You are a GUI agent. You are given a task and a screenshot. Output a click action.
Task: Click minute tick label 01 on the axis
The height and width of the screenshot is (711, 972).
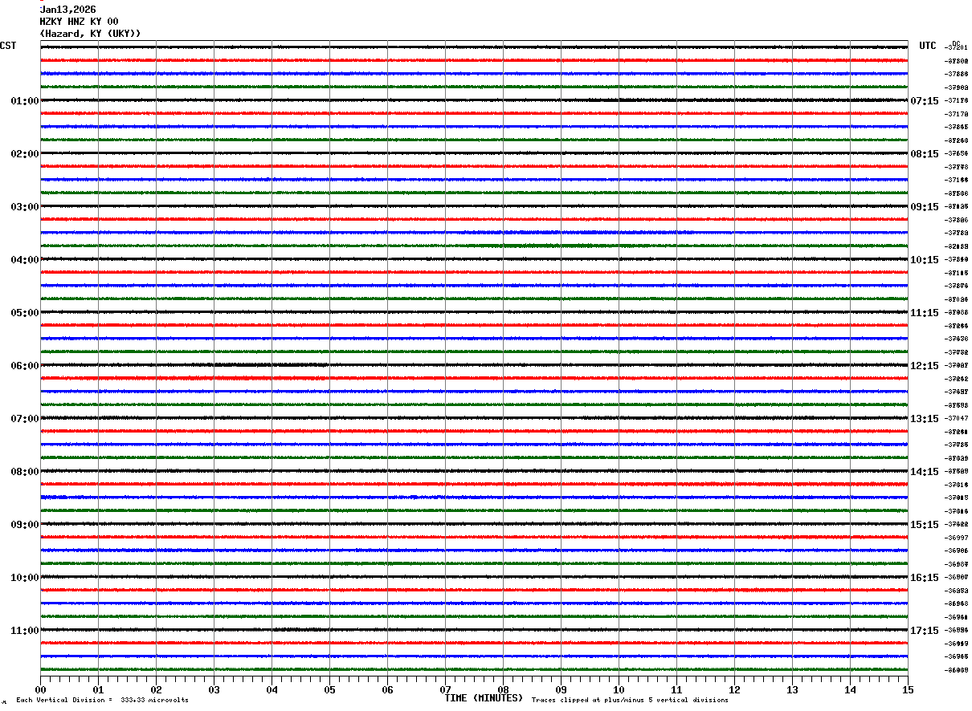point(98,690)
